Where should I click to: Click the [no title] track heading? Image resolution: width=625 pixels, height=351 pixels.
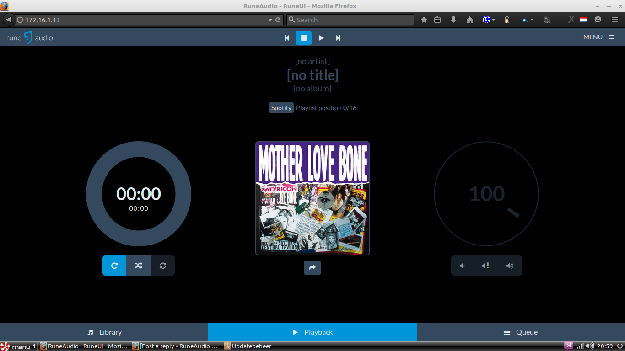tap(312, 75)
